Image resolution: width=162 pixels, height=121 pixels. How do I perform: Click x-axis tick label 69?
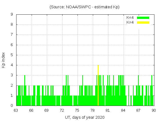[x=47, y=110]
